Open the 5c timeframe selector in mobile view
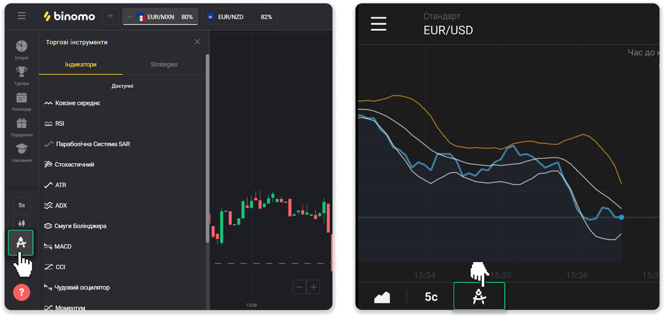The width and height of the screenshot is (665, 317). pyautogui.click(x=431, y=297)
